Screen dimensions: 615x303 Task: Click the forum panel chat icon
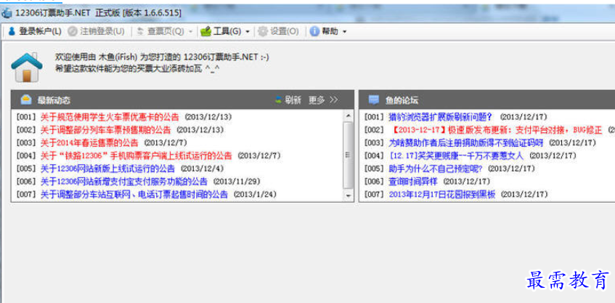pos(374,100)
